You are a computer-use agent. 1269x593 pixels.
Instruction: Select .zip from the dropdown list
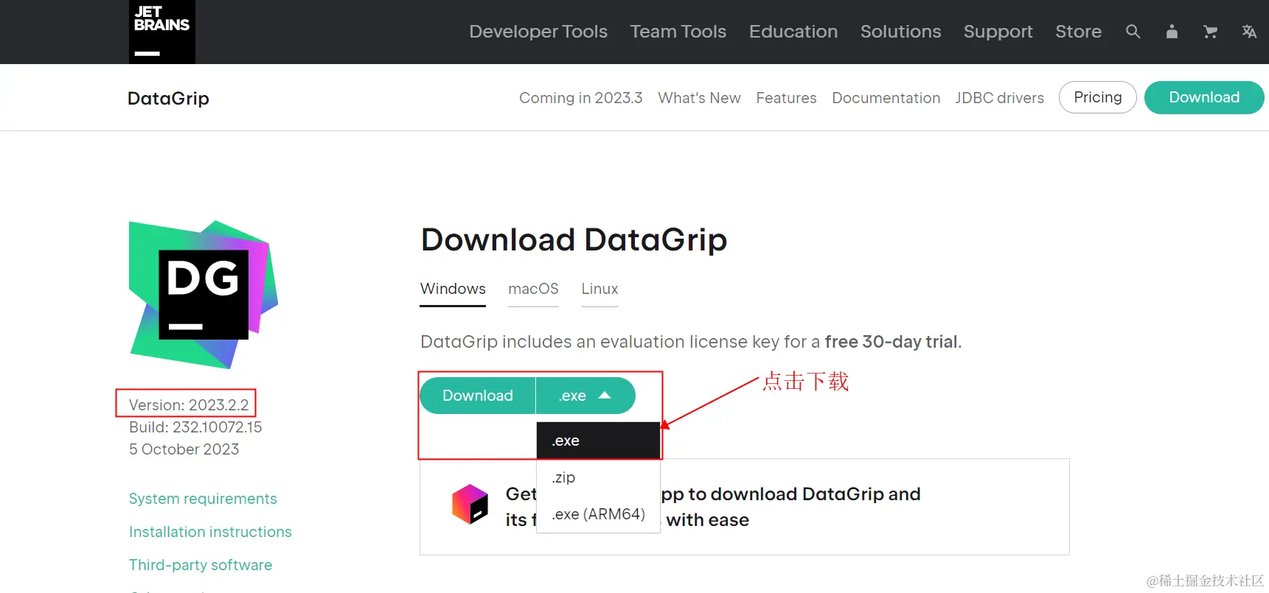(x=598, y=477)
